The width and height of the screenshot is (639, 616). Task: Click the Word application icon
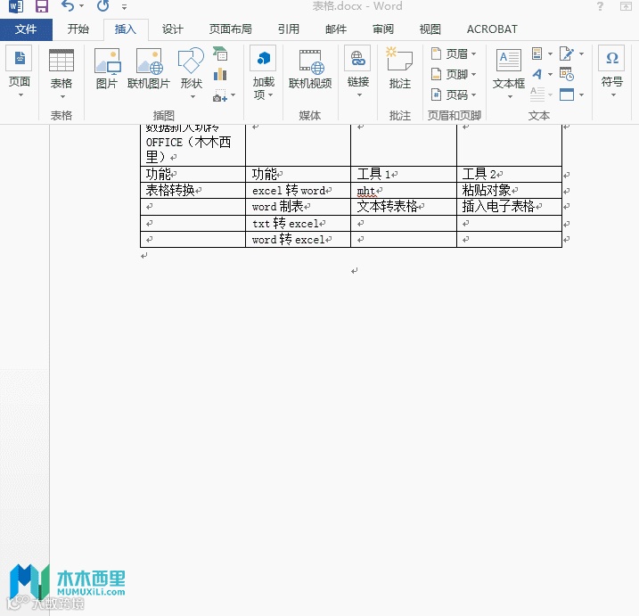click(x=16, y=6)
